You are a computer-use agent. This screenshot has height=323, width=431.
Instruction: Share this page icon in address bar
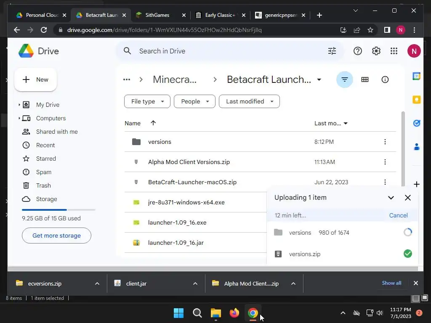(357, 30)
